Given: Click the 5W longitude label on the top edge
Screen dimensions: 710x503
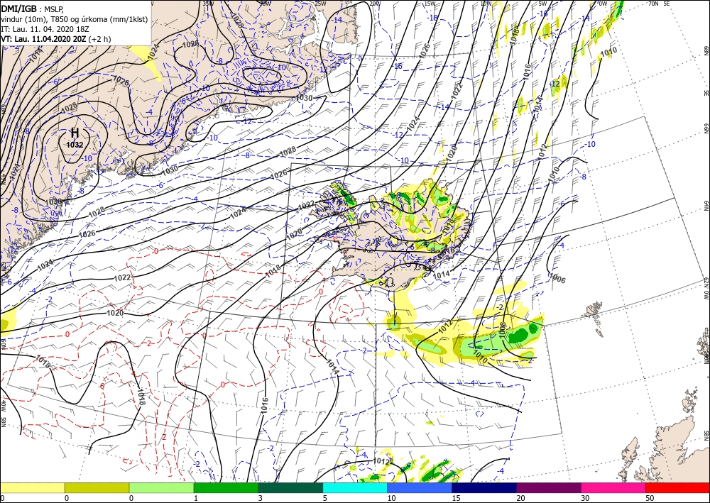Looking at the screenshot, I should coord(543,3).
